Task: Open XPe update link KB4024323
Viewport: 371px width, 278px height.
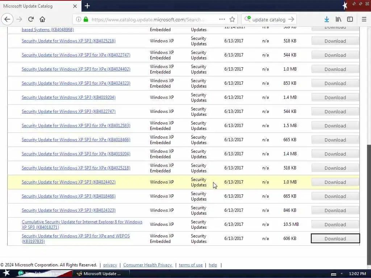Action: coord(76,83)
